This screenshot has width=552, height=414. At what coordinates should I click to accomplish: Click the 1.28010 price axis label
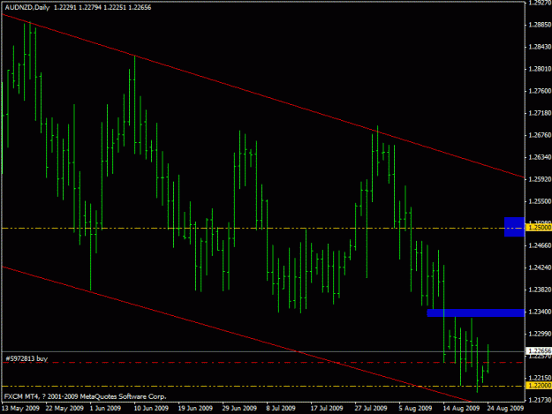(540, 69)
